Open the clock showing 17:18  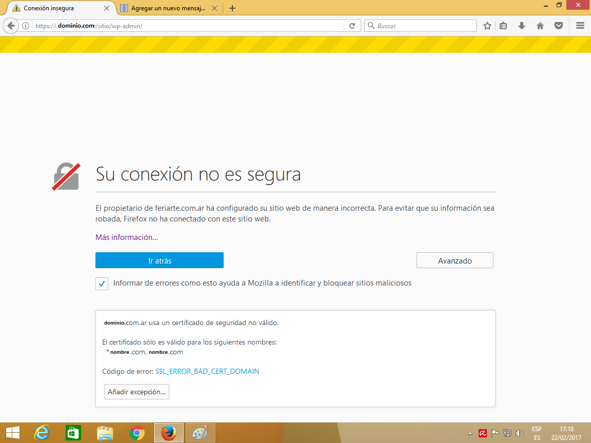(x=566, y=433)
